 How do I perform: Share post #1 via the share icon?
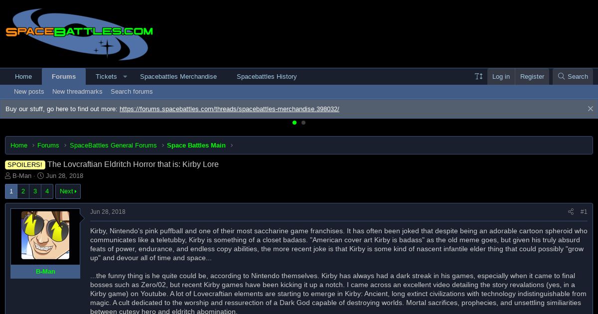tap(571, 212)
